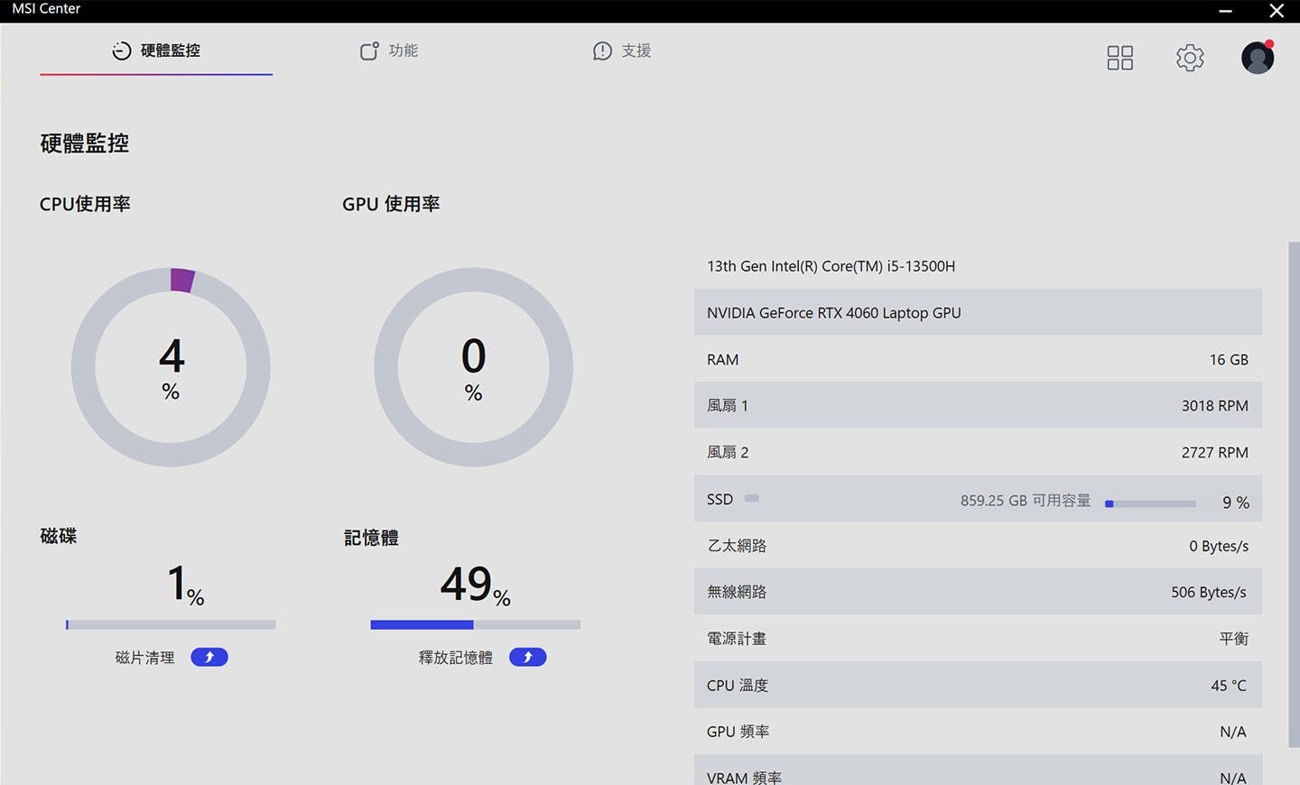Select the i5-13500H processor row
This screenshot has height=785, width=1300.
(x=978, y=266)
